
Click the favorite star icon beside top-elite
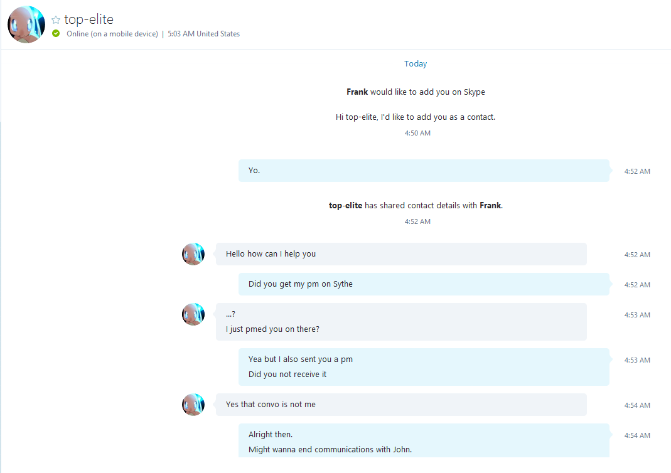tap(56, 19)
